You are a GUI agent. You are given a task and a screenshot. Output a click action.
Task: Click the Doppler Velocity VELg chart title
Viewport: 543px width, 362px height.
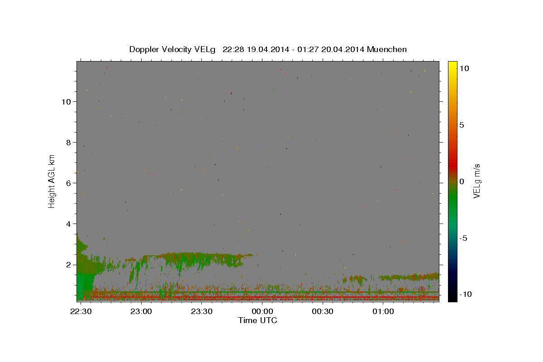point(268,49)
